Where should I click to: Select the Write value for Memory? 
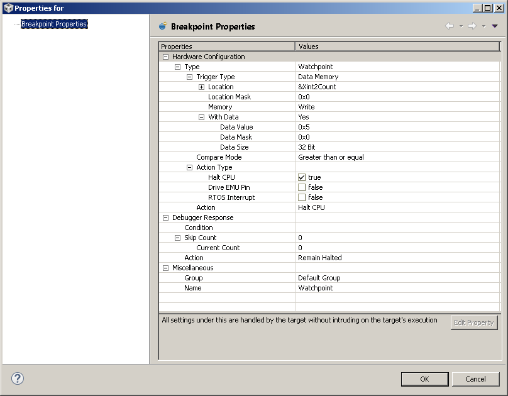pyautogui.click(x=306, y=107)
